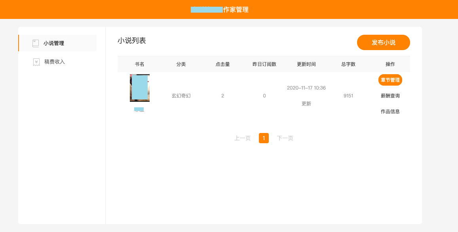Click the 薪酬查询 link in operations
The width and height of the screenshot is (458, 232).
[x=390, y=96]
